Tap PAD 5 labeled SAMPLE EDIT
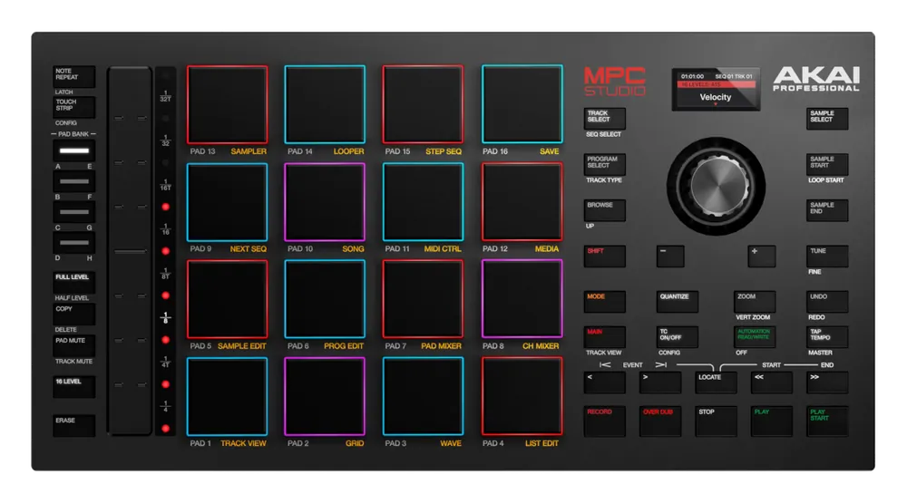Screen dimensions: 907x503 [228, 299]
